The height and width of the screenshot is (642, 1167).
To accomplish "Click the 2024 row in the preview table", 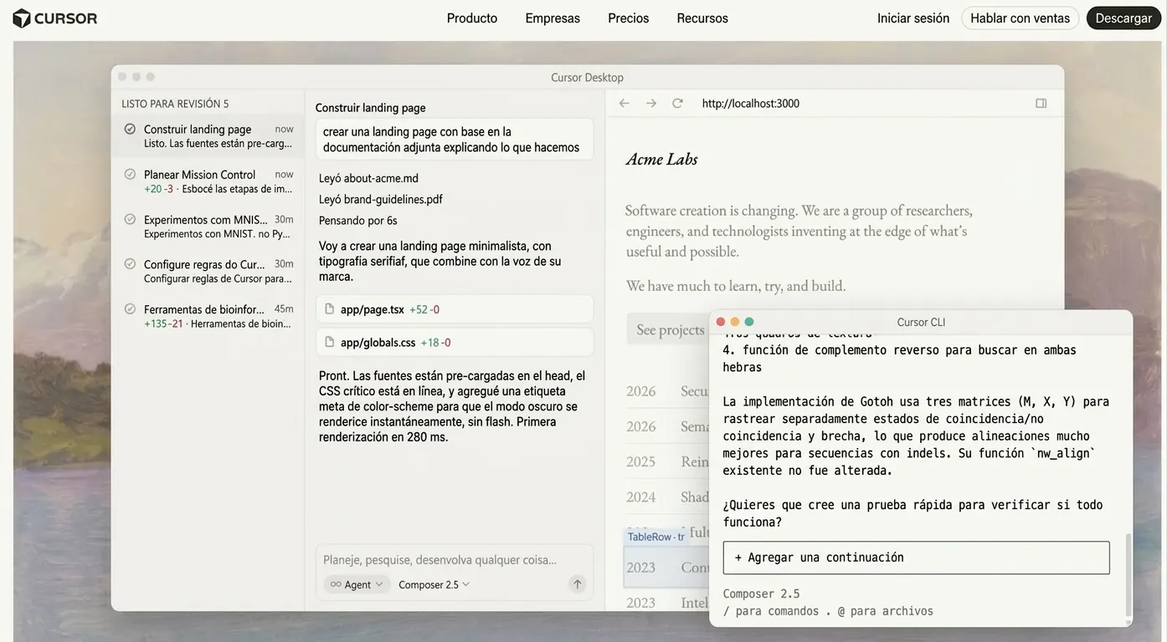I will [x=667, y=497].
